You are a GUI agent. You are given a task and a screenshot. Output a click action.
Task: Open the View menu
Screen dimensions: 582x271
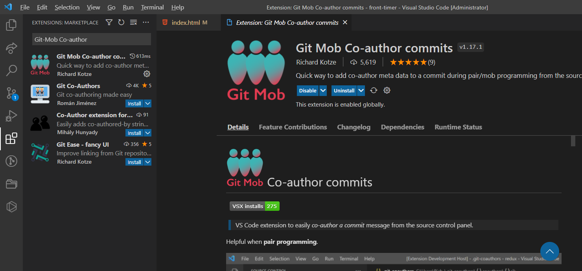(94, 7)
